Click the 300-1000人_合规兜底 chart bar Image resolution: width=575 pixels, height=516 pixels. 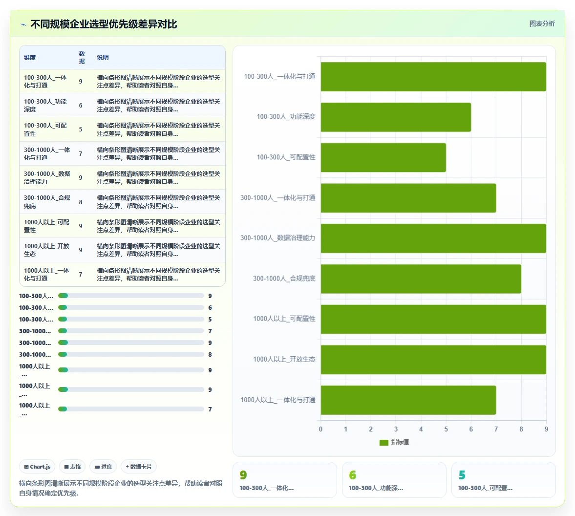point(421,279)
